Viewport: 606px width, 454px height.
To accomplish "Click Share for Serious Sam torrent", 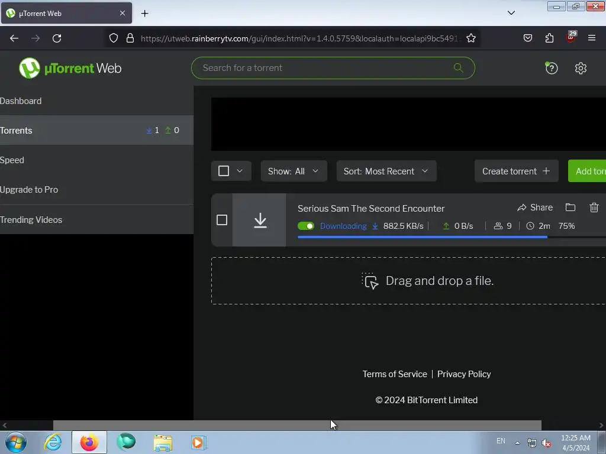I will pos(535,207).
